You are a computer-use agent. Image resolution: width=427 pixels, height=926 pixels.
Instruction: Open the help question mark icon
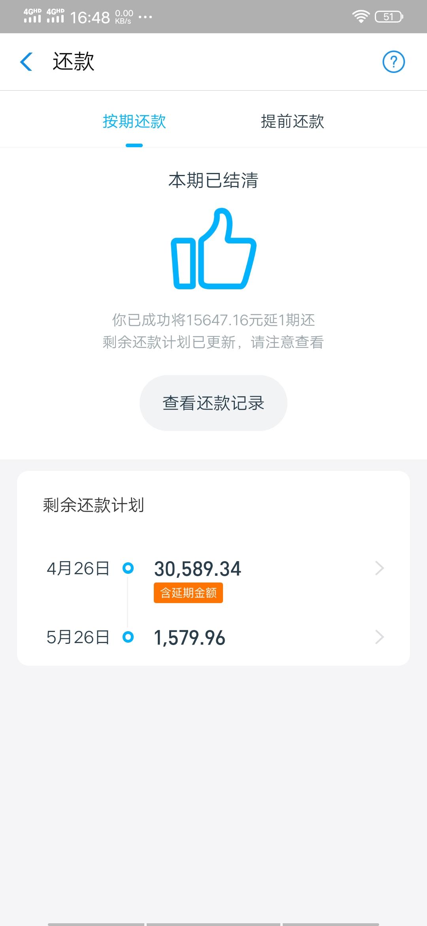393,62
